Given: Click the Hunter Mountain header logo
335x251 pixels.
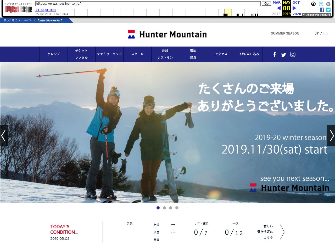Looking at the screenshot, I should 167,34.
